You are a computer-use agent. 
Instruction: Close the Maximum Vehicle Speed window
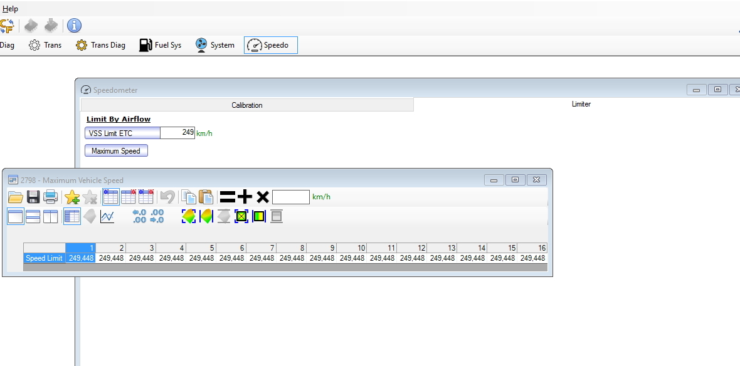[x=537, y=180]
